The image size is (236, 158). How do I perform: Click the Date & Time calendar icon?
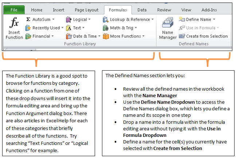(x=69, y=36)
